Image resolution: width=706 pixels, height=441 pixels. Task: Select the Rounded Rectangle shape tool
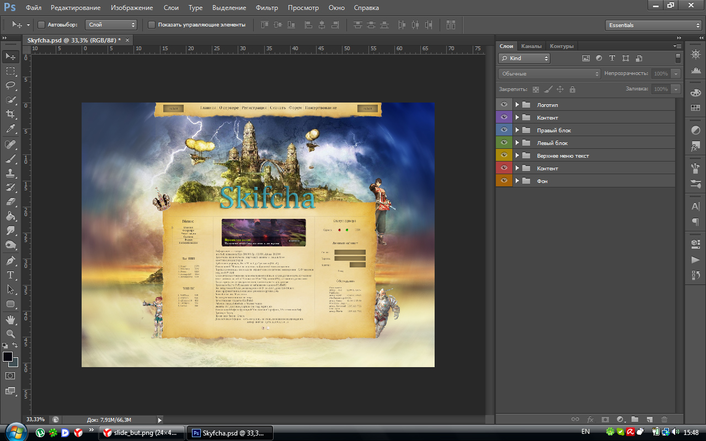pyautogui.click(x=10, y=304)
